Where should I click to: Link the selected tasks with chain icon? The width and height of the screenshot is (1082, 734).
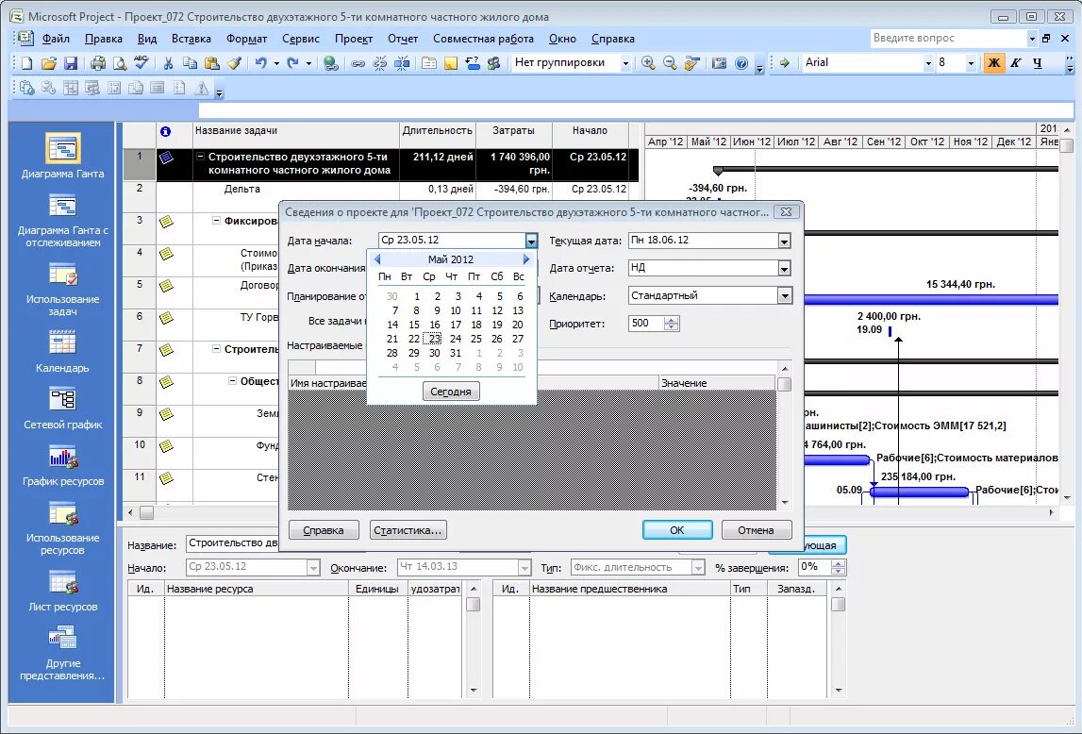358,63
